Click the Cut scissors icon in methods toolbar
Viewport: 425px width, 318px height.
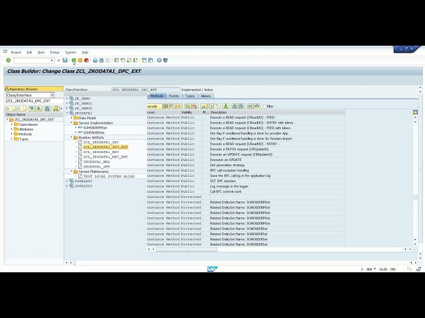coord(204,106)
